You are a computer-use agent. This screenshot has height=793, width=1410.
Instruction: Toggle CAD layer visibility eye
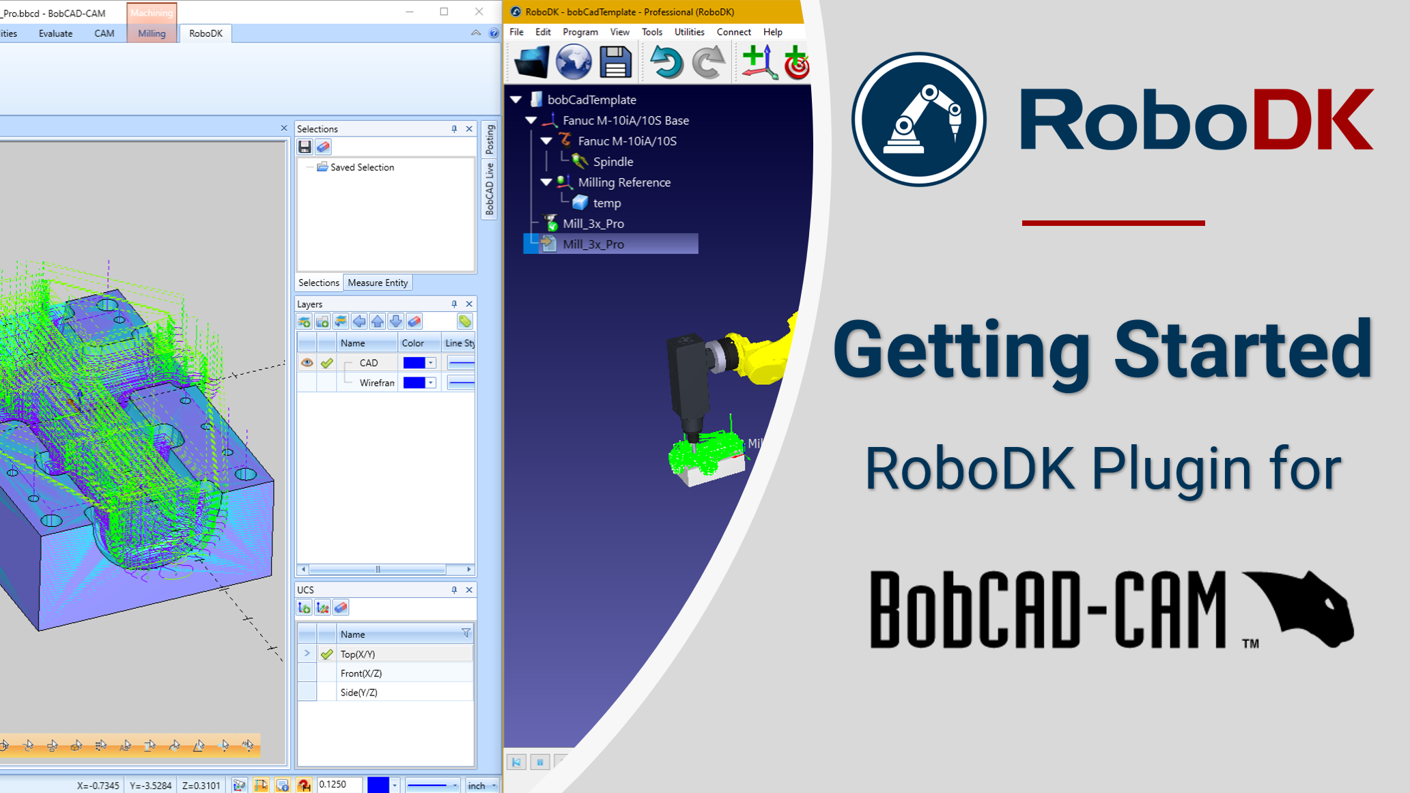click(x=307, y=362)
